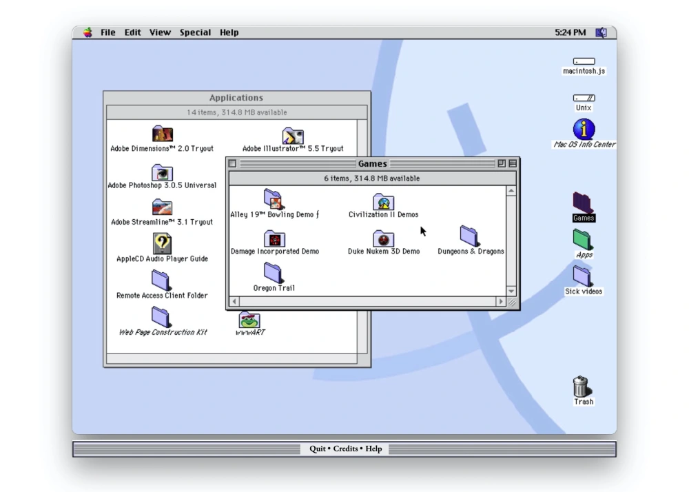689x492 pixels.
Task: Click the Duke Nukem 3D Demo folder
Action: pyautogui.click(x=384, y=238)
